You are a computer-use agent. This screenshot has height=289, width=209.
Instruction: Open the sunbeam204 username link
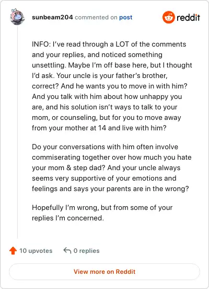click(x=52, y=17)
